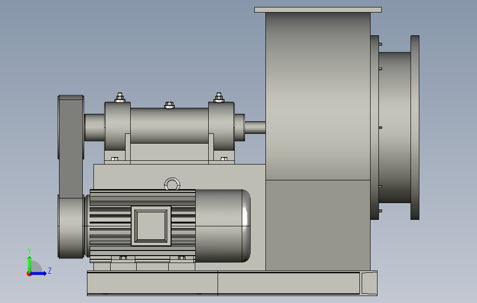Image resolution: width=477 pixels, height=303 pixels.
Task: Select the motor's rounded rear fan cowl
Action: (x=223, y=226)
